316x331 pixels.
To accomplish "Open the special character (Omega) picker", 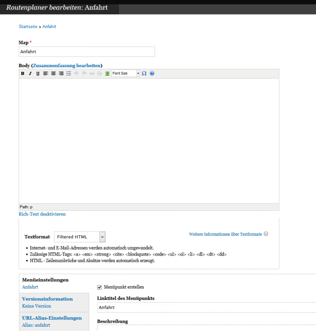I will click(x=144, y=74).
